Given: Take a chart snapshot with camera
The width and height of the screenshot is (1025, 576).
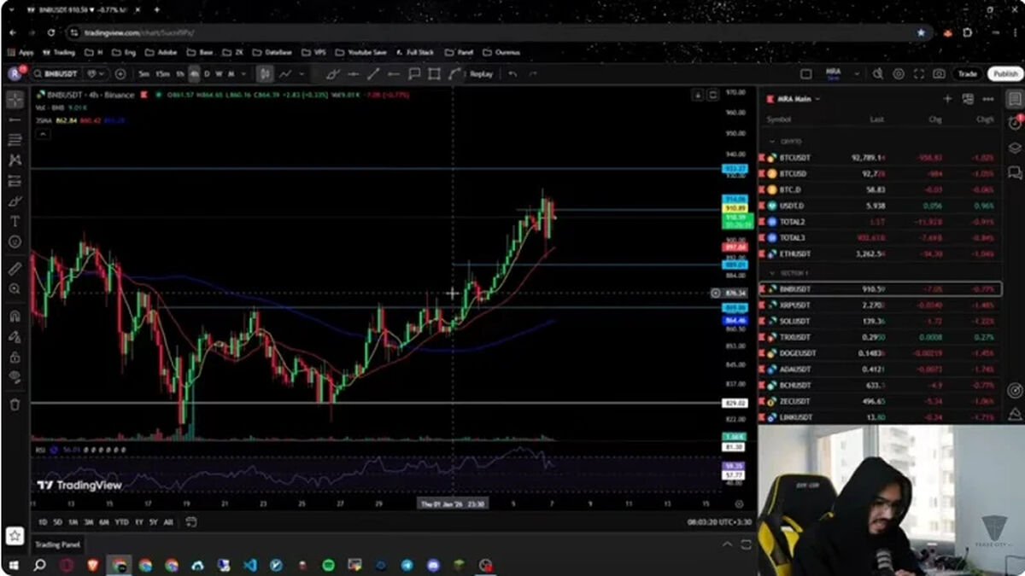Looking at the screenshot, I should pyautogui.click(x=940, y=74).
